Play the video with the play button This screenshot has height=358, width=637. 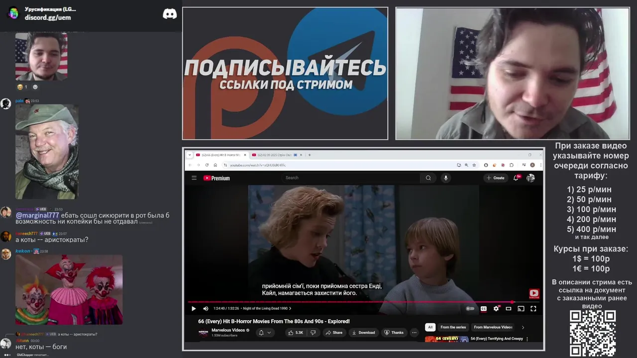click(x=194, y=308)
